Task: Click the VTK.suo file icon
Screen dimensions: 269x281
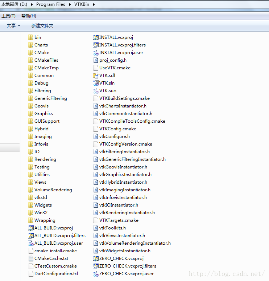Action: tap(96, 91)
